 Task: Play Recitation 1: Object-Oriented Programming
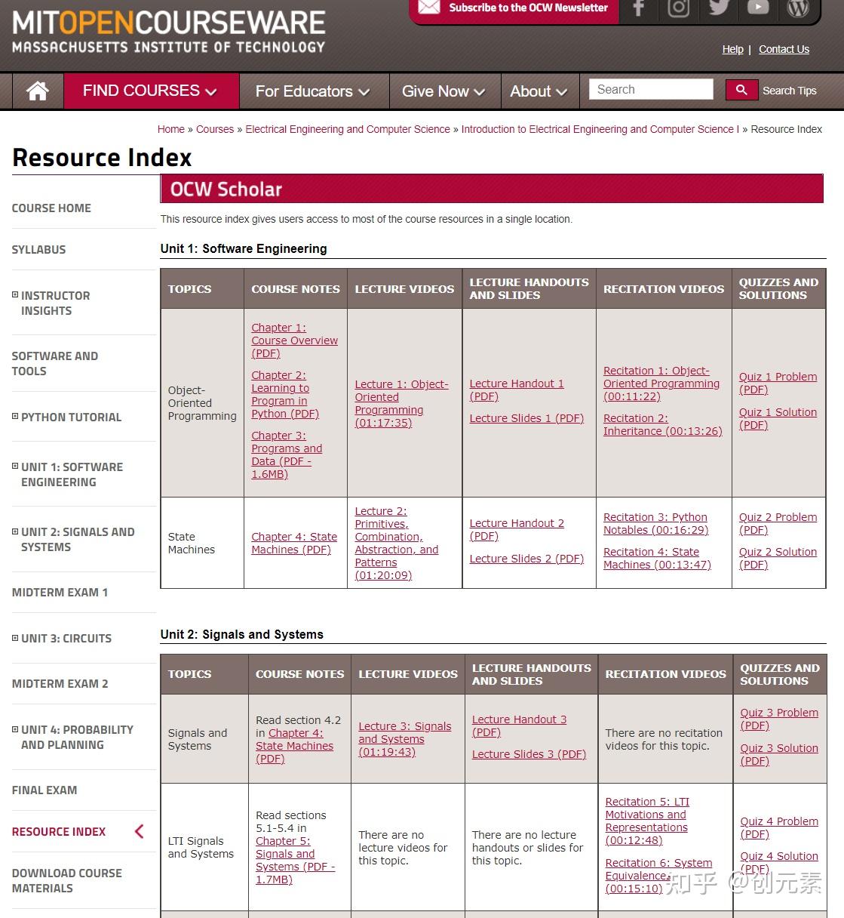[661, 384]
